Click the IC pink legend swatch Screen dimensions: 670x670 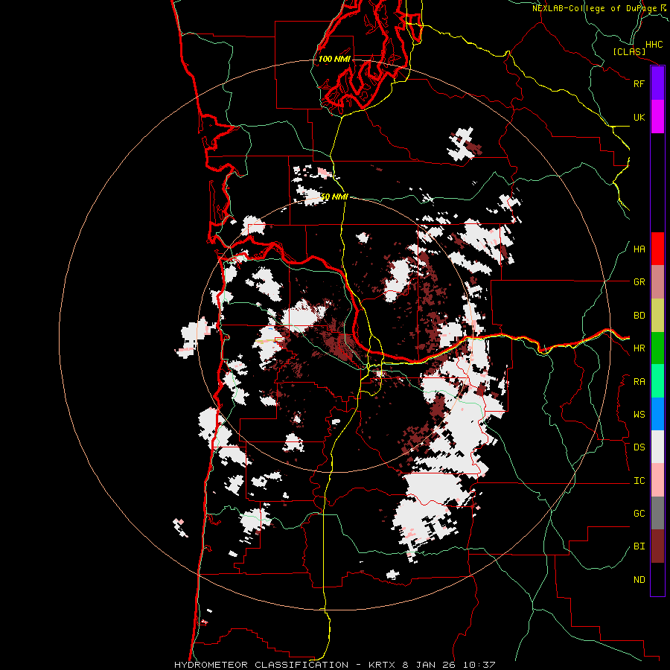pyautogui.click(x=657, y=480)
